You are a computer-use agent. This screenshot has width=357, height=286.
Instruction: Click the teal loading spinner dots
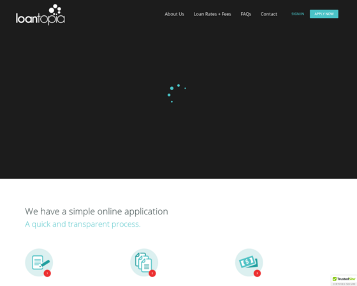pyautogui.click(x=177, y=93)
